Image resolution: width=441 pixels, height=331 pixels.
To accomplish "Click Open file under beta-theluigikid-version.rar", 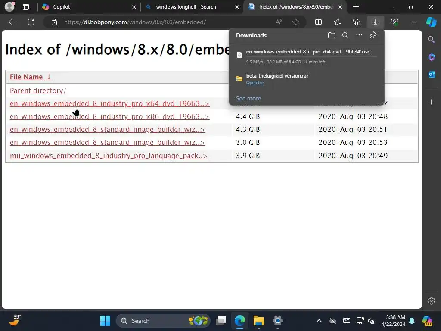I will (255, 83).
